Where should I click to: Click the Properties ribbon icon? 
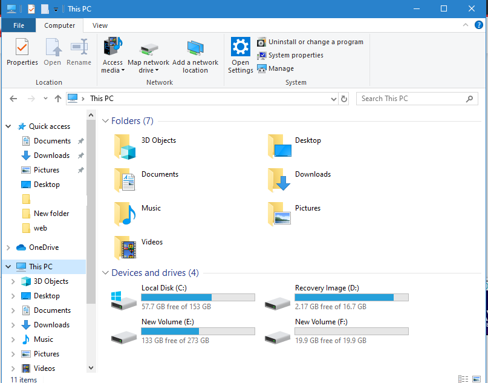point(22,48)
